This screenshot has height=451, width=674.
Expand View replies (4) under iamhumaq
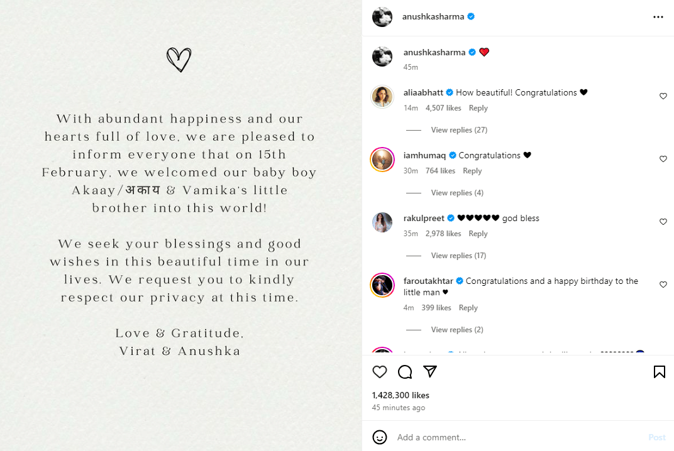point(457,193)
